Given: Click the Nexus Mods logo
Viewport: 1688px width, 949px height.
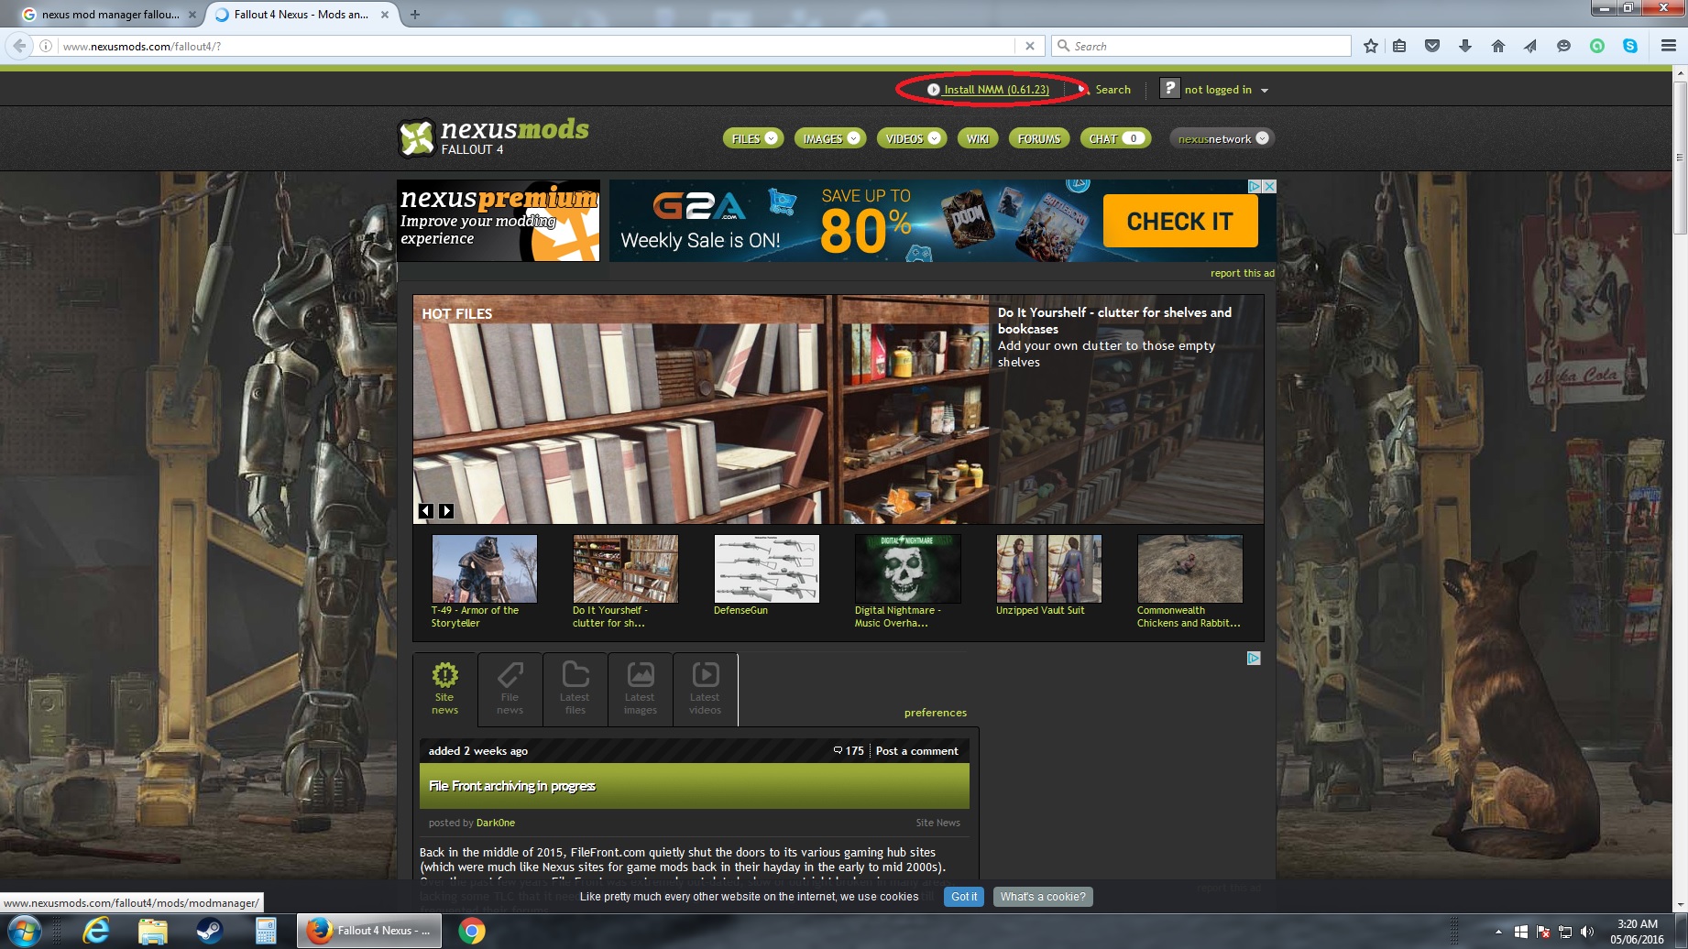Looking at the screenshot, I should tap(494, 137).
